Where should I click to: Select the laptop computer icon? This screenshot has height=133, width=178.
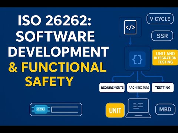138,108
